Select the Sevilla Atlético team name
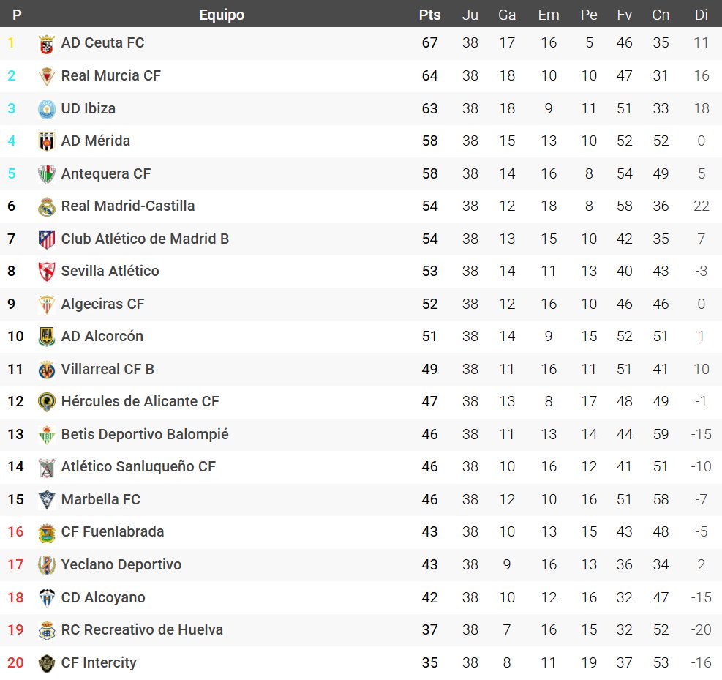The image size is (722, 680). click(x=110, y=271)
